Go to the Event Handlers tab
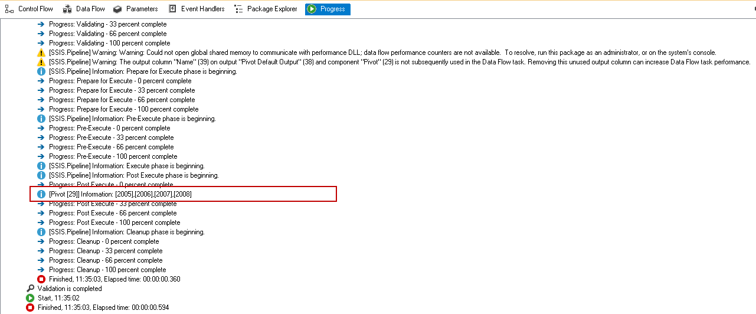Screen dimensions: 756x314 (x=197, y=9)
